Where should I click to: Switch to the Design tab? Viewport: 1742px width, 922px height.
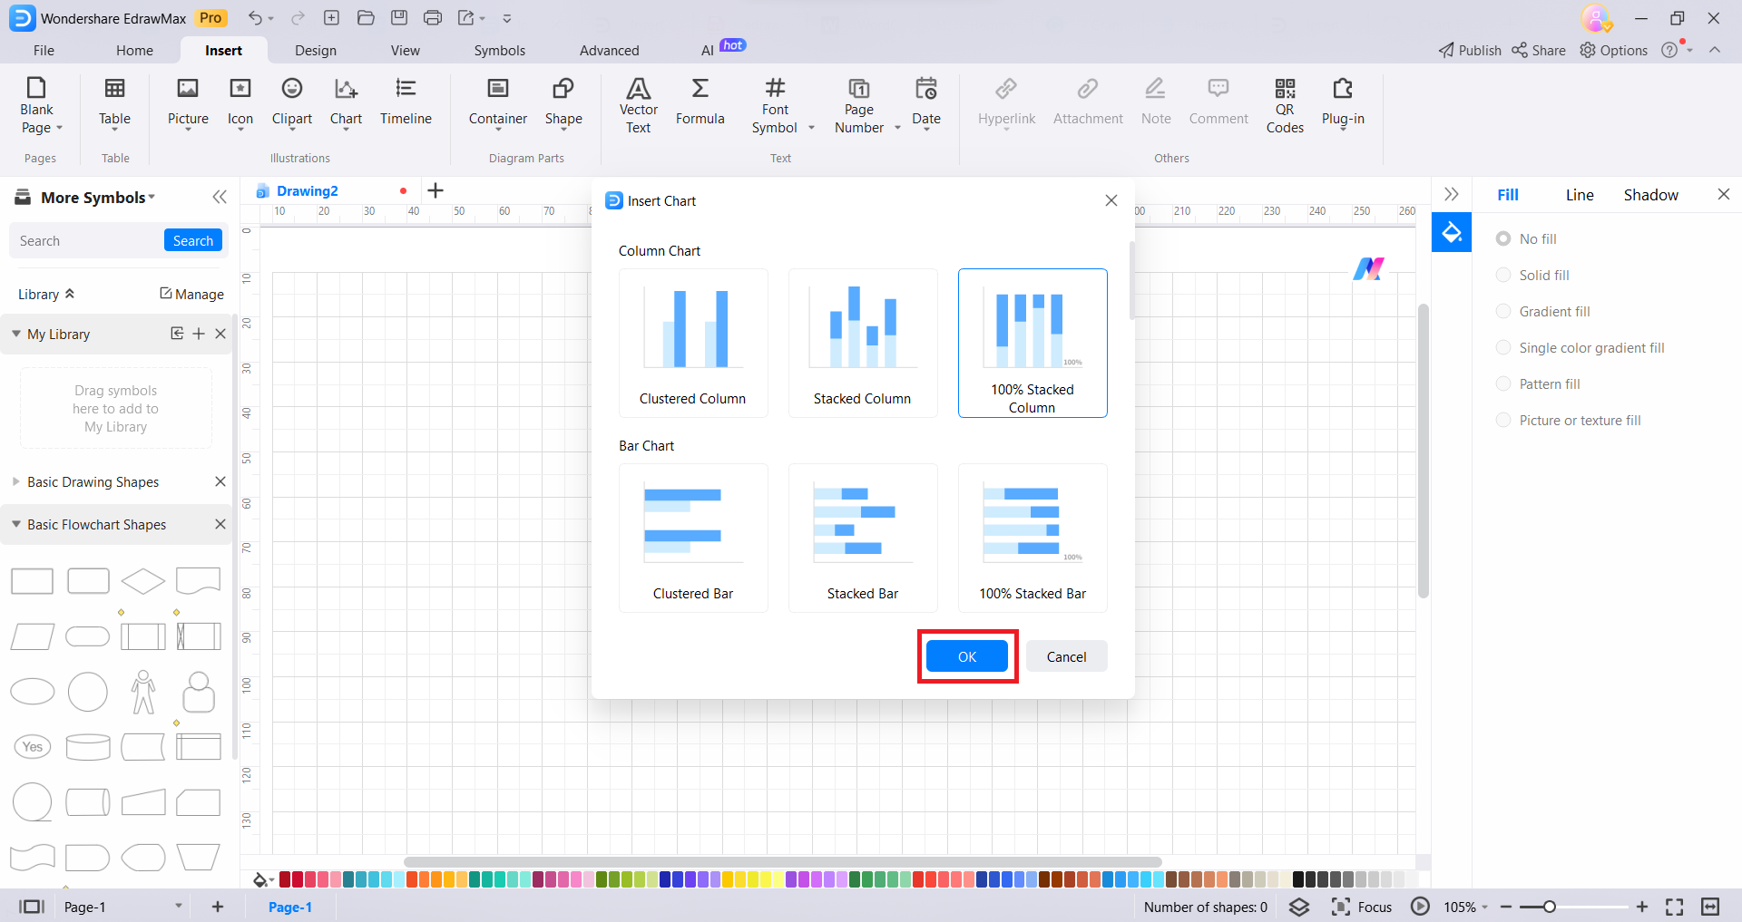pos(316,51)
